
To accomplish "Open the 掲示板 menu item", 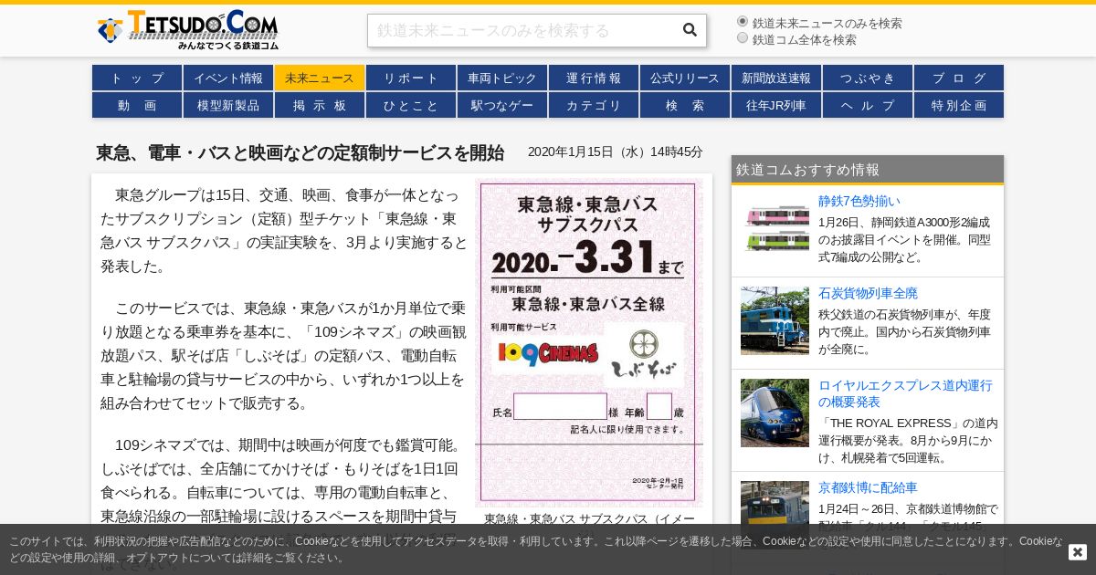I will (320, 105).
